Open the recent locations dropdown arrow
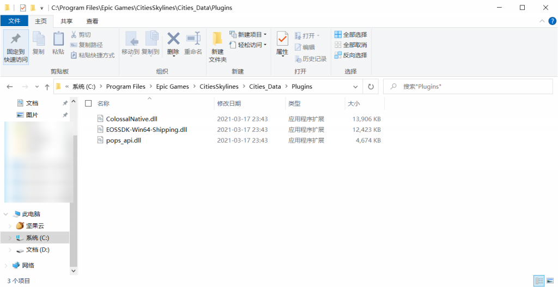 37,87
